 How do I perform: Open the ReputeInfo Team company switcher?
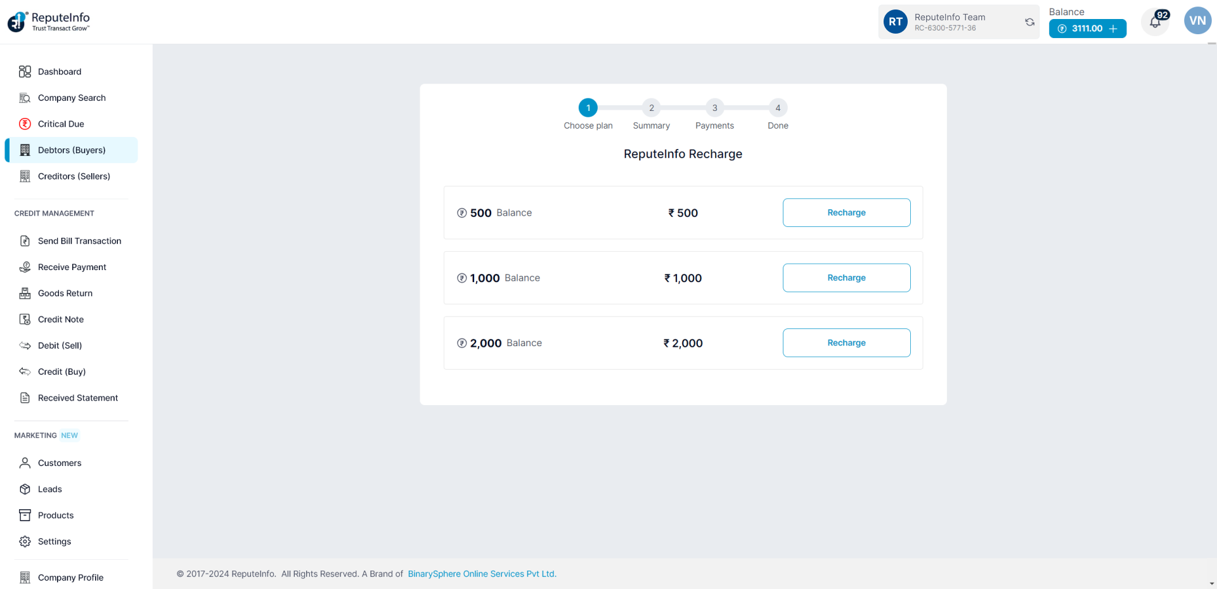coord(951,22)
